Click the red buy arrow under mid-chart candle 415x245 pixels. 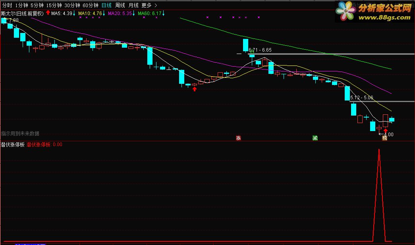click(x=195, y=89)
